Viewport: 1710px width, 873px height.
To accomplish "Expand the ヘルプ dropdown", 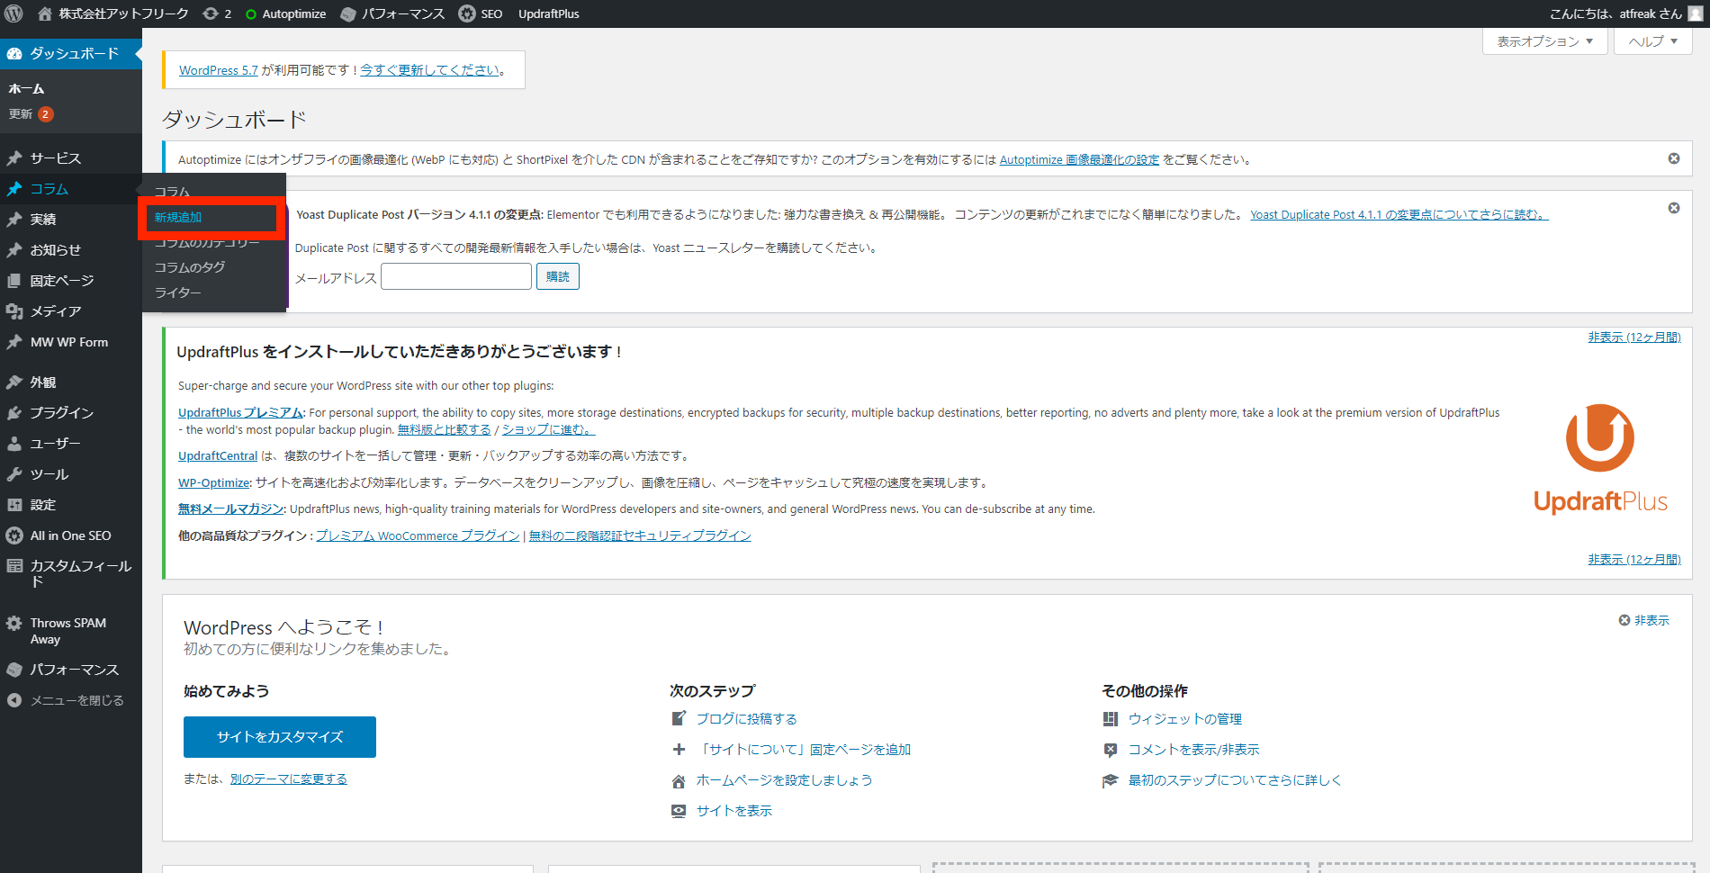I will [x=1653, y=40].
